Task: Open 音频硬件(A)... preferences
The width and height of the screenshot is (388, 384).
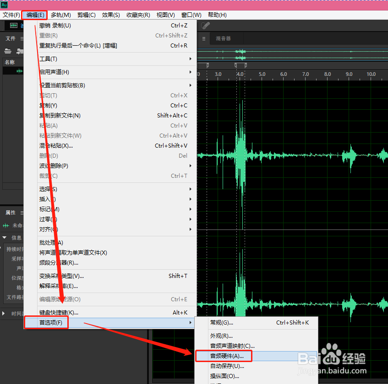Action: [257, 356]
